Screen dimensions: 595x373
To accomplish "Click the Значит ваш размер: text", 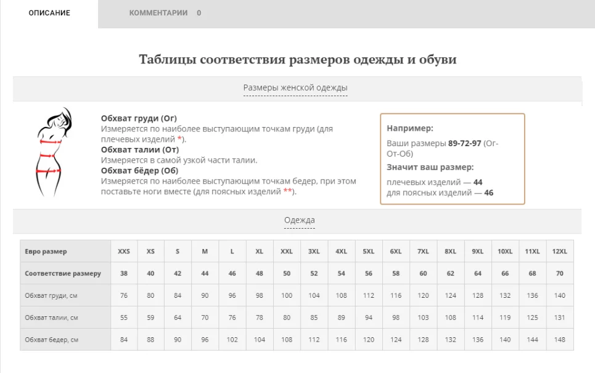I will coord(430,167).
